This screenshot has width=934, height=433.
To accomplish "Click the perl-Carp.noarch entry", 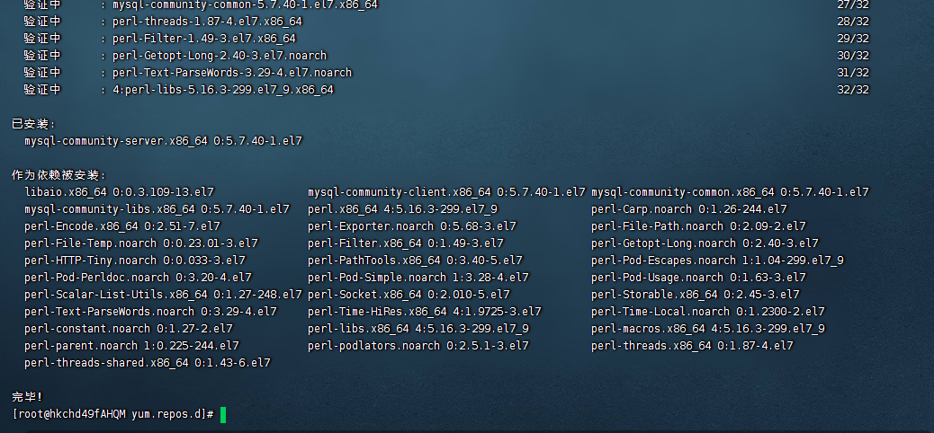I will 689,209.
